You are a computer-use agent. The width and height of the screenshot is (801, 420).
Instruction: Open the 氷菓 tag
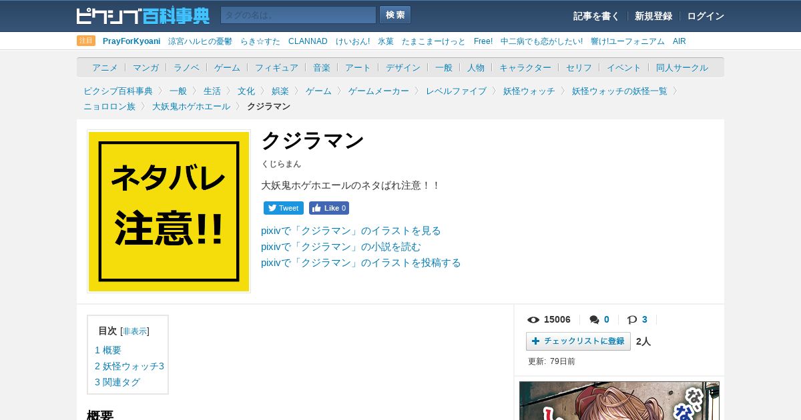pyautogui.click(x=386, y=41)
